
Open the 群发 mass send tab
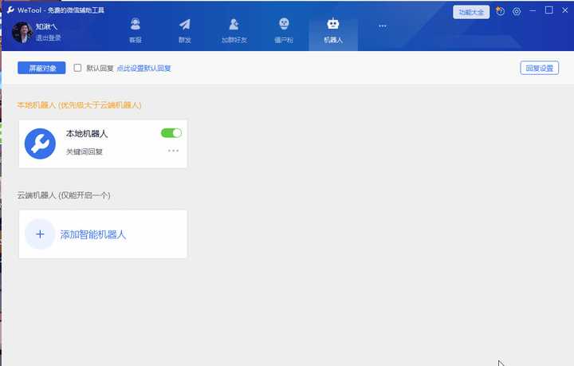185,31
